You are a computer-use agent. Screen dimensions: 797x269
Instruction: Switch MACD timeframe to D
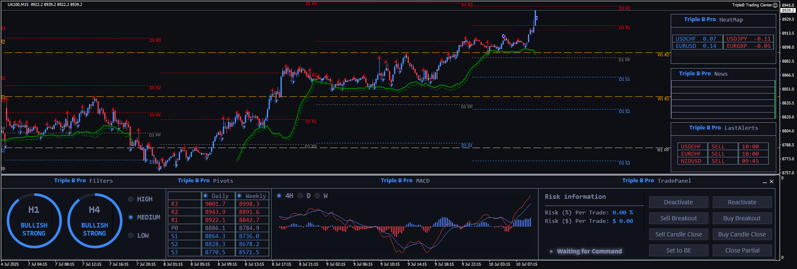tap(300, 196)
